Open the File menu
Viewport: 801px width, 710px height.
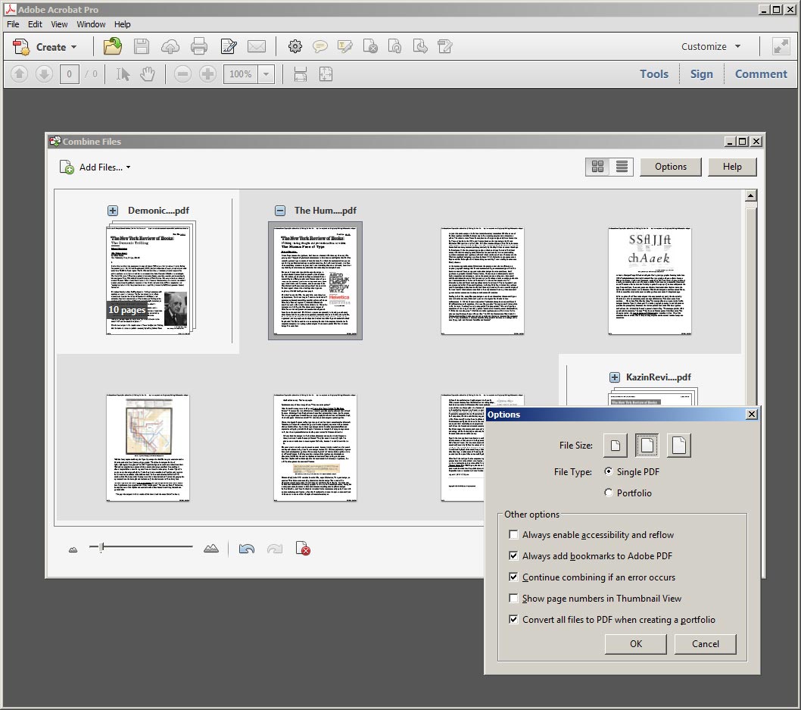click(x=13, y=24)
